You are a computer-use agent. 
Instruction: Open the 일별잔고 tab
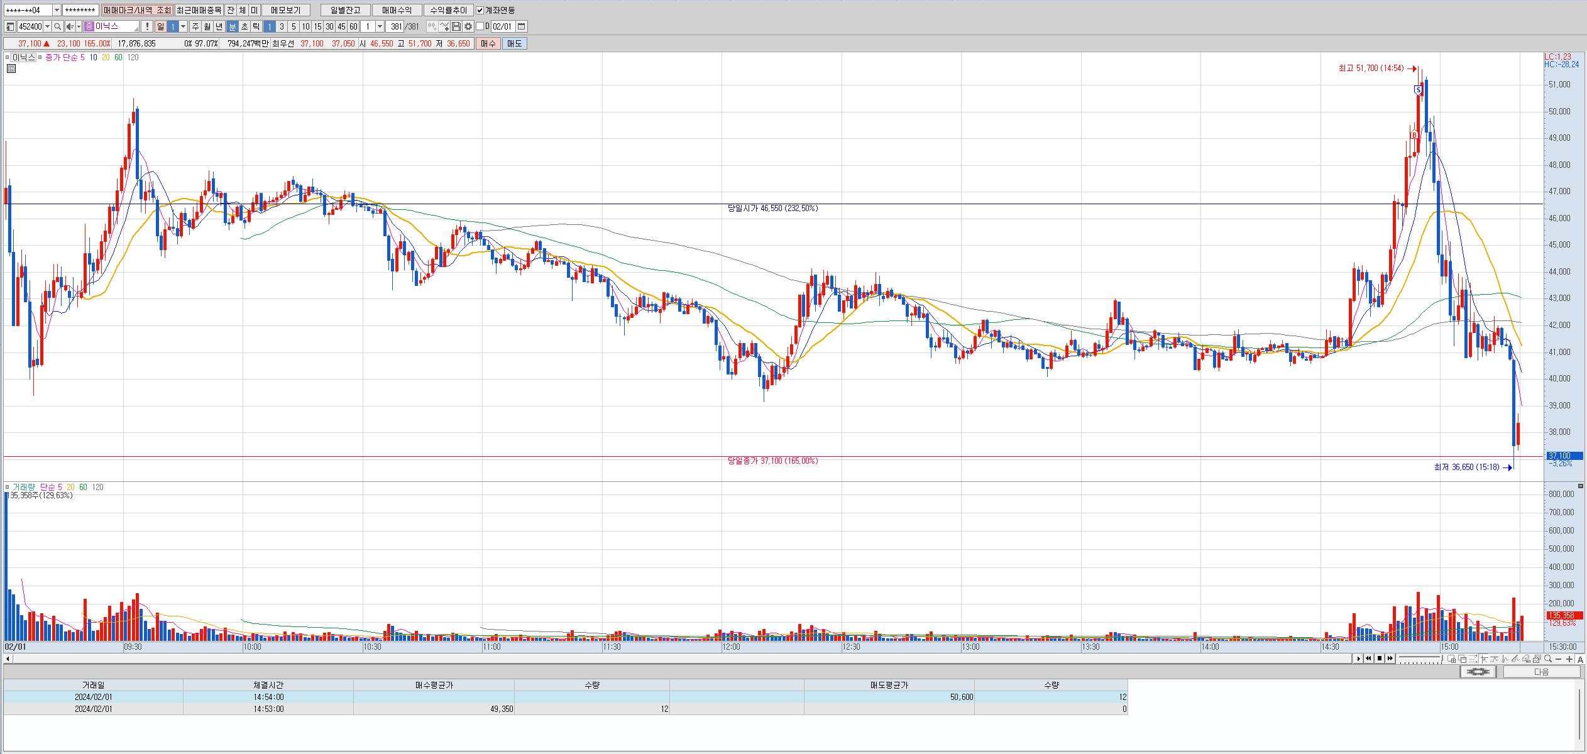click(345, 10)
